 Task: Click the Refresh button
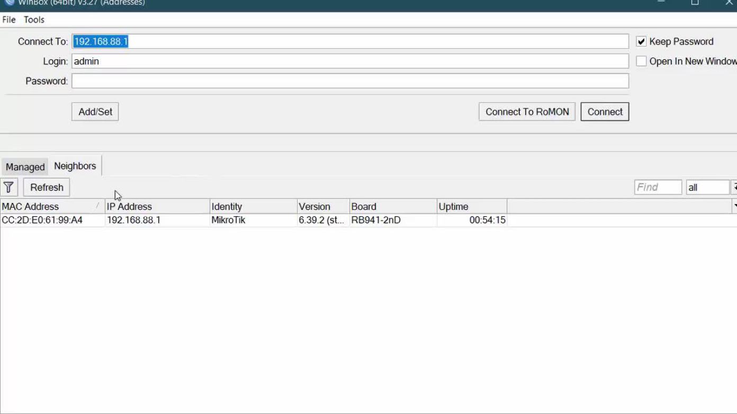click(47, 187)
